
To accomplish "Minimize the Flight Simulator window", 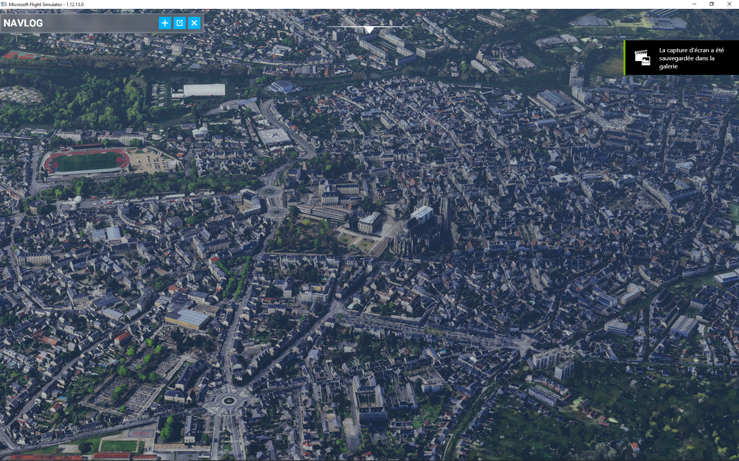I will click(x=694, y=4).
